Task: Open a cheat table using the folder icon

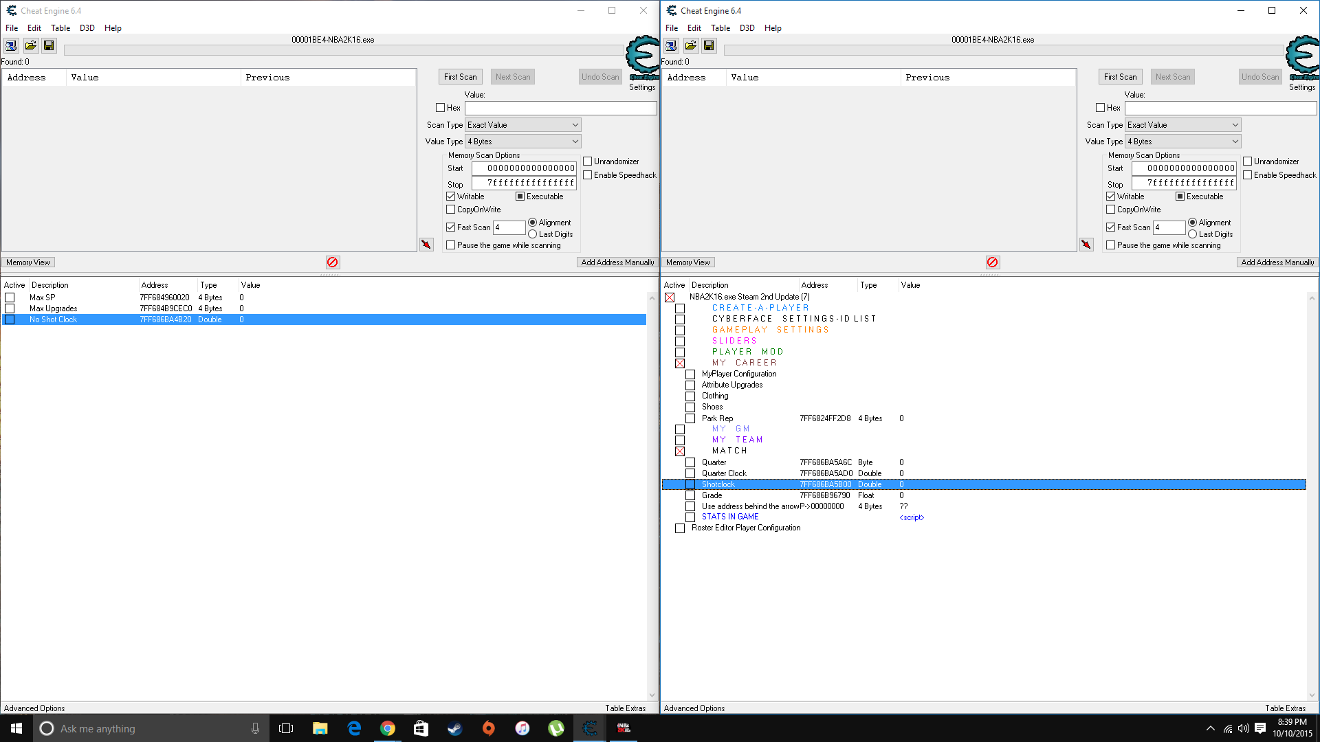Action: click(x=30, y=45)
